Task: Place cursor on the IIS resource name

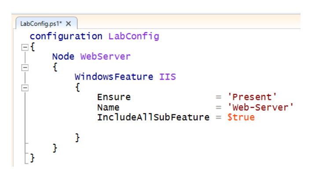Action: [x=167, y=77]
